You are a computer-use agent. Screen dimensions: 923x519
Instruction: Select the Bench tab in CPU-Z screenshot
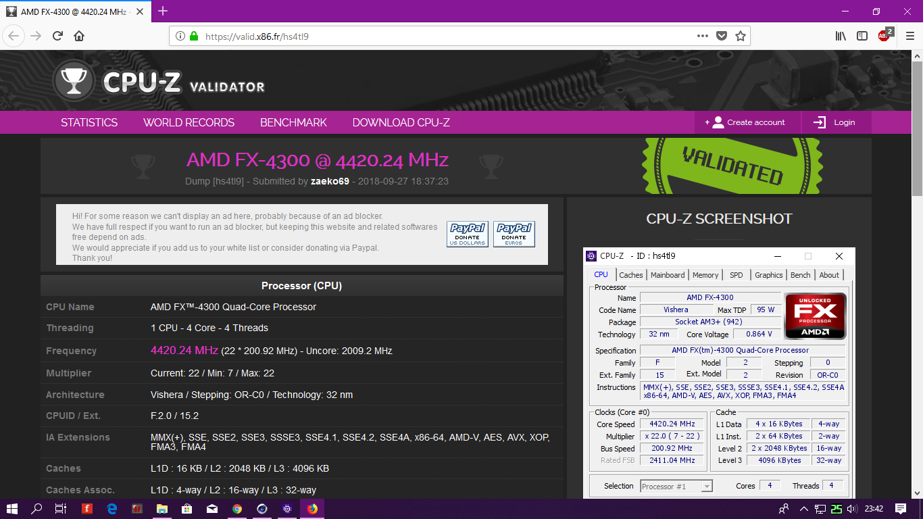coord(801,275)
